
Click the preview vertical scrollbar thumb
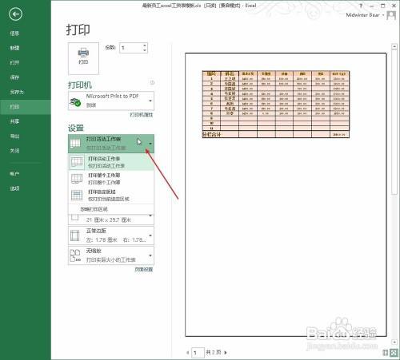[x=394, y=122]
